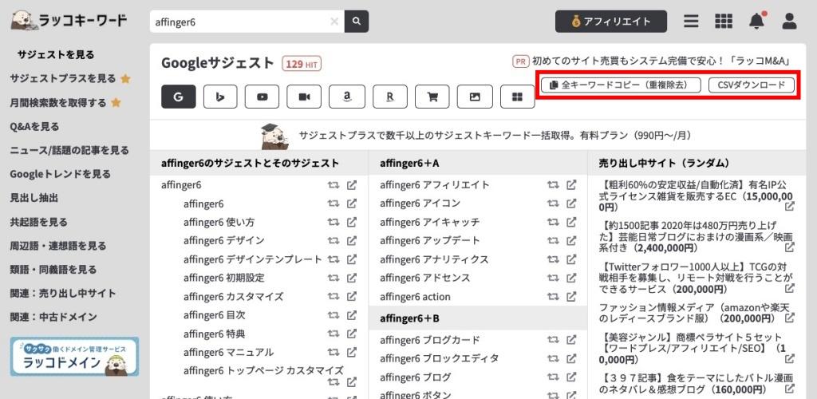Re-search icon for affinger6 action
This screenshot has height=399, width=817.
click(x=553, y=296)
